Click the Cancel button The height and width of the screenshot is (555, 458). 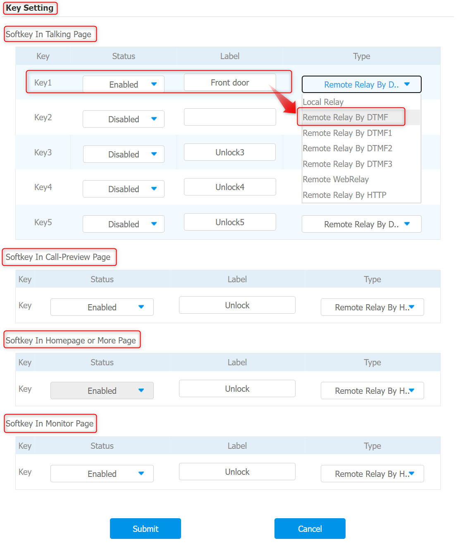(310, 529)
